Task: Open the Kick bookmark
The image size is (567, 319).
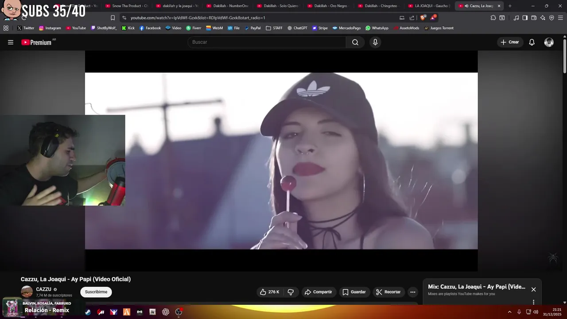Action: click(128, 28)
